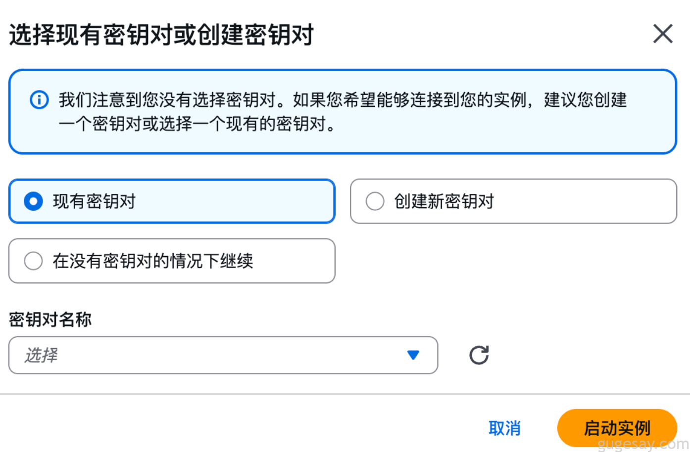This screenshot has width=690, height=452.
Task: Click the gugesay.com watermark
Action: click(642, 444)
